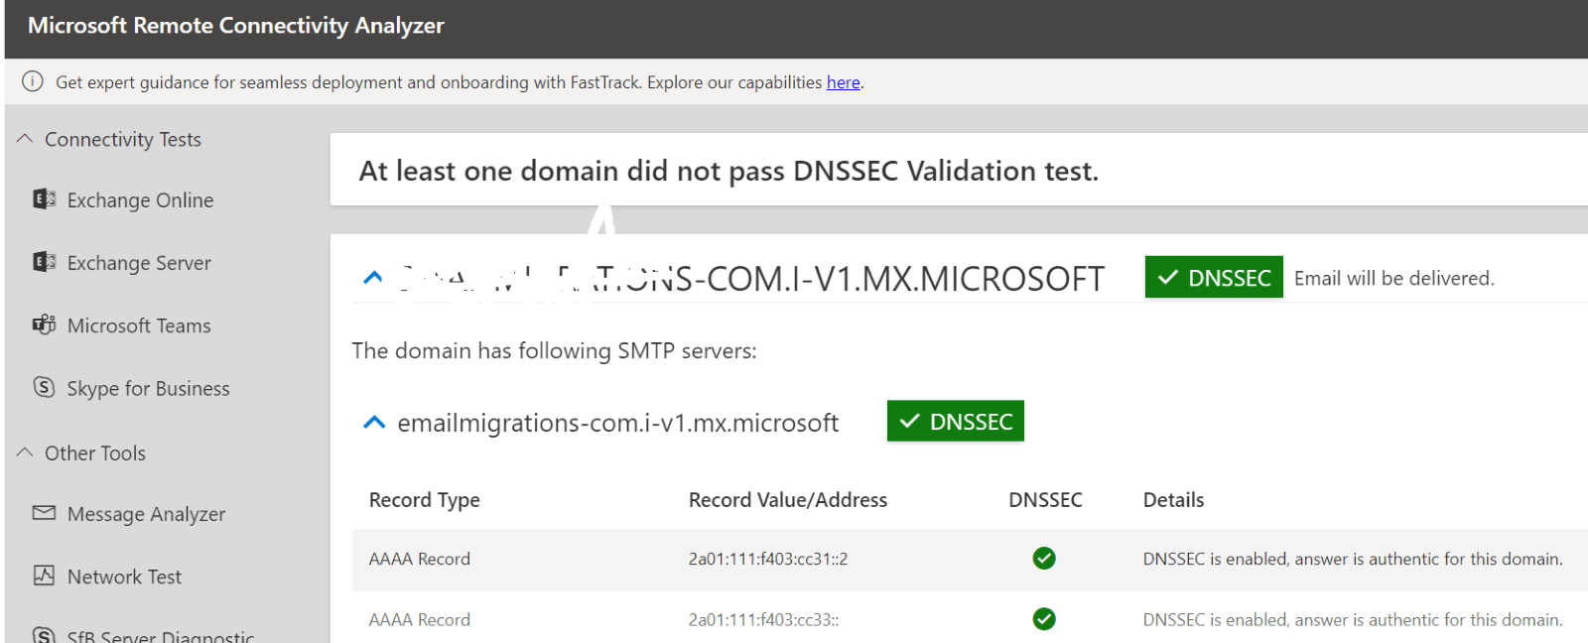Click the Network Test icon
This screenshot has height=643, width=1588.
(x=44, y=576)
